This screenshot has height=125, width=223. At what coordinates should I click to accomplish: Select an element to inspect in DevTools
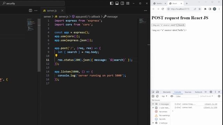coord(153,92)
